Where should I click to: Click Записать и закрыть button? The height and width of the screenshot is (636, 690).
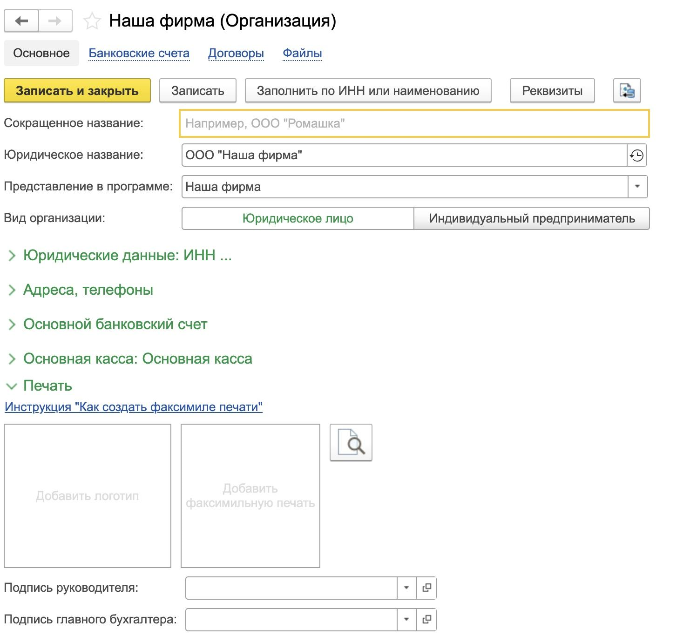click(77, 90)
